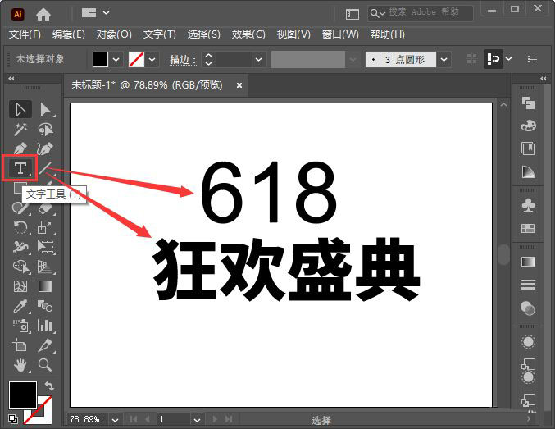Click the fill color swatch in control bar
The height and width of the screenshot is (429, 555).
(100, 60)
